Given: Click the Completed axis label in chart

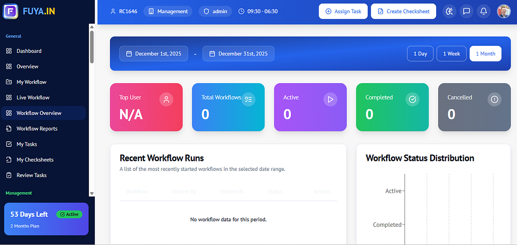Looking at the screenshot, I should tap(387, 225).
